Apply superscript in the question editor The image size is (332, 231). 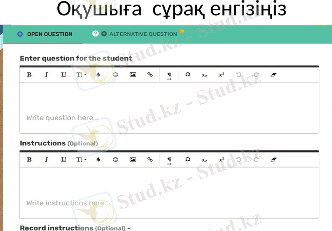(x=222, y=75)
